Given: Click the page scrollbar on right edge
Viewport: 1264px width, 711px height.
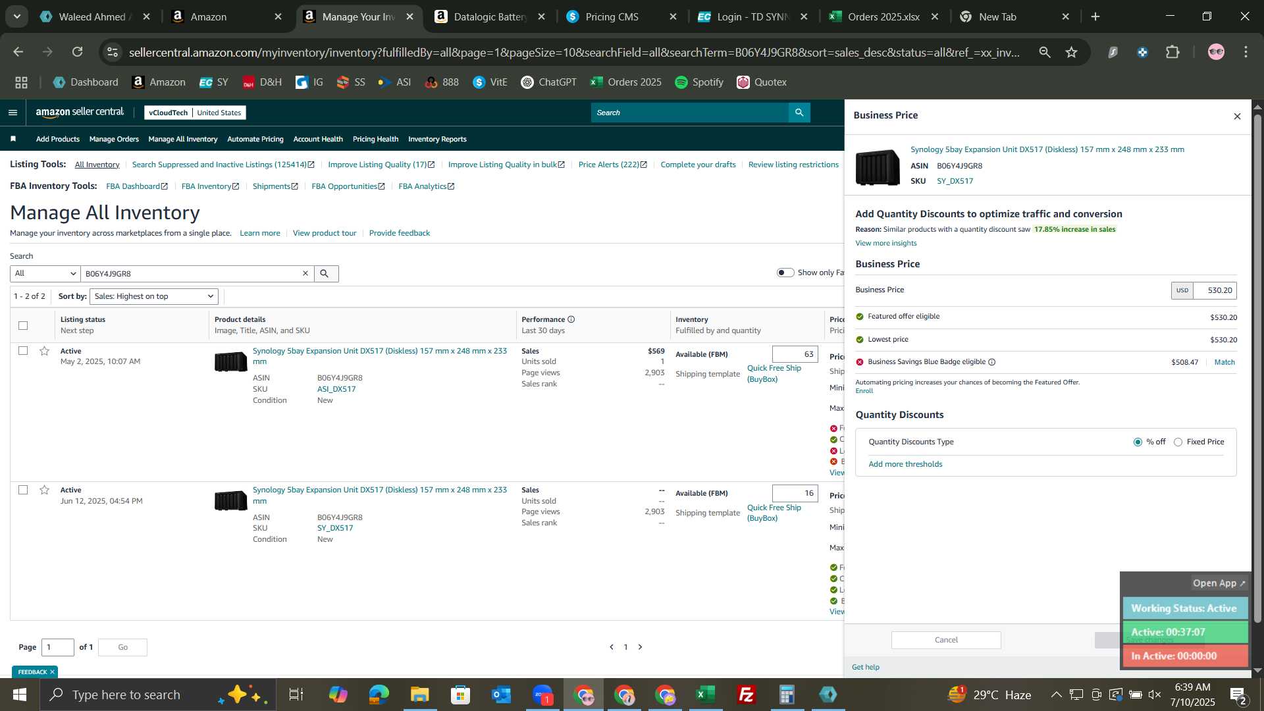Looking at the screenshot, I should click(x=1257, y=369).
